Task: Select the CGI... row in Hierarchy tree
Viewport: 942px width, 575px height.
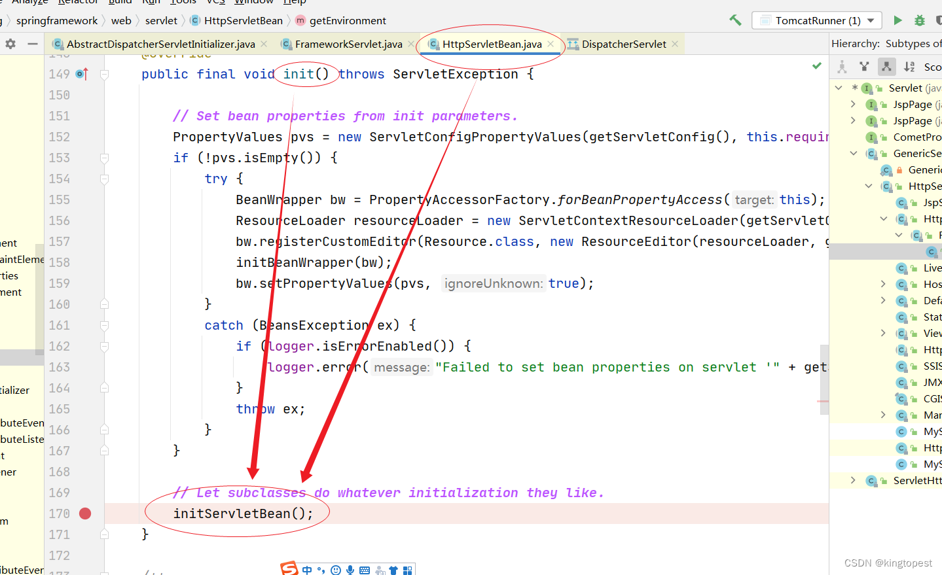Action: coord(886,398)
